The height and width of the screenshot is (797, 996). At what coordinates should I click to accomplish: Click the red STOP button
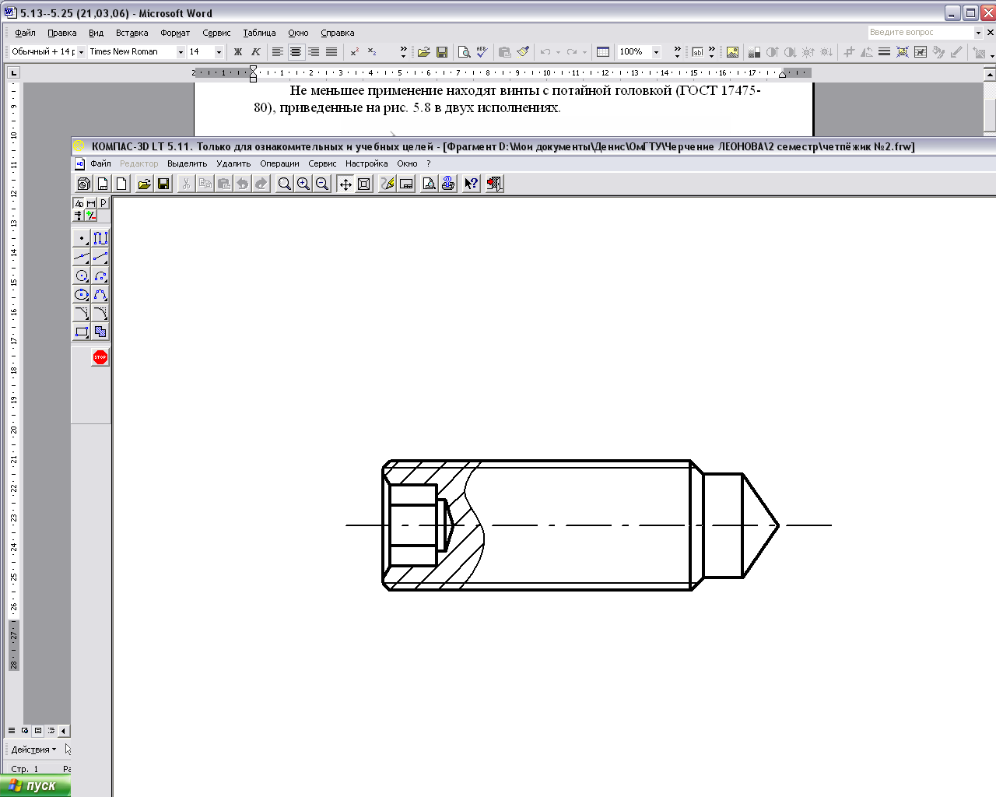tap(100, 357)
